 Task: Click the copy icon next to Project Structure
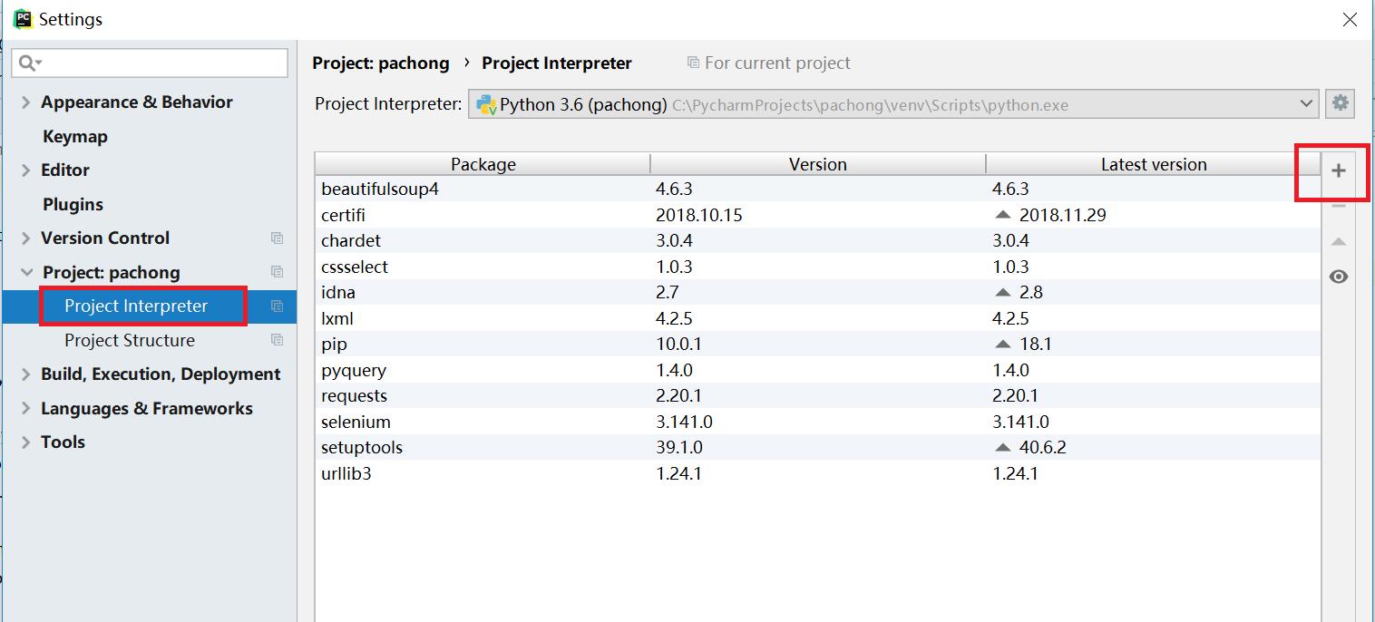pyautogui.click(x=277, y=340)
